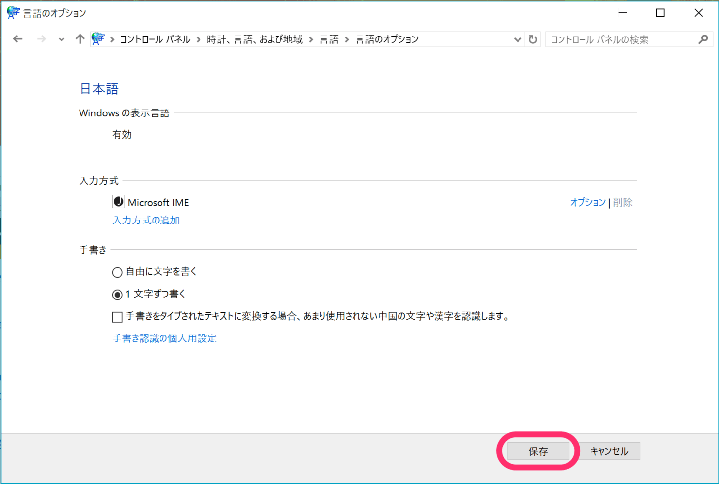This screenshot has height=484, width=719.
Task: Expand chevron before 言語のオプション breadcrumb
Action: (347, 39)
